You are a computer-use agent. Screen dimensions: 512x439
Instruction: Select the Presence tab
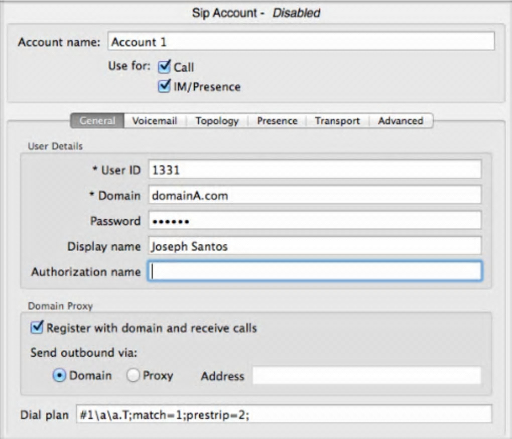pyautogui.click(x=277, y=121)
